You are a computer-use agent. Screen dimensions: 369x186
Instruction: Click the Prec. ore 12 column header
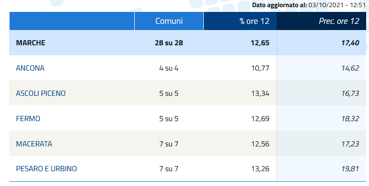point(321,21)
